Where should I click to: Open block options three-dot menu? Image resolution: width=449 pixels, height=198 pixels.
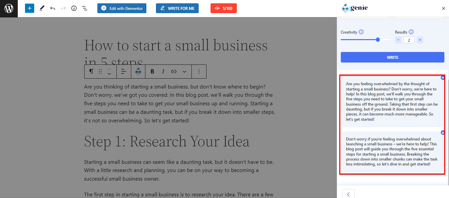(x=199, y=71)
